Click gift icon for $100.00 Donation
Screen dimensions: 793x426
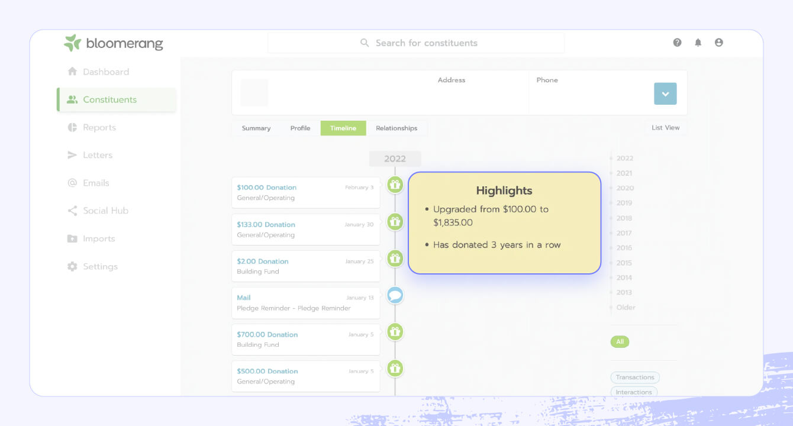[395, 185]
